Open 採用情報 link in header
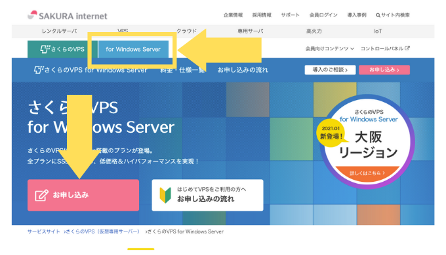The image size is (446, 255). [x=262, y=15]
